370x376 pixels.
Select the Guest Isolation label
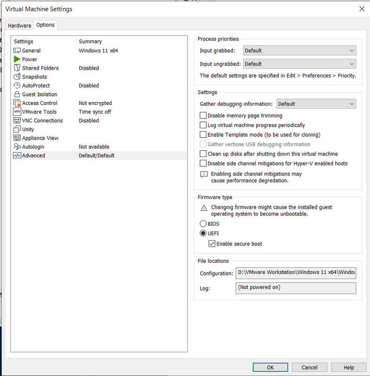tap(40, 94)
